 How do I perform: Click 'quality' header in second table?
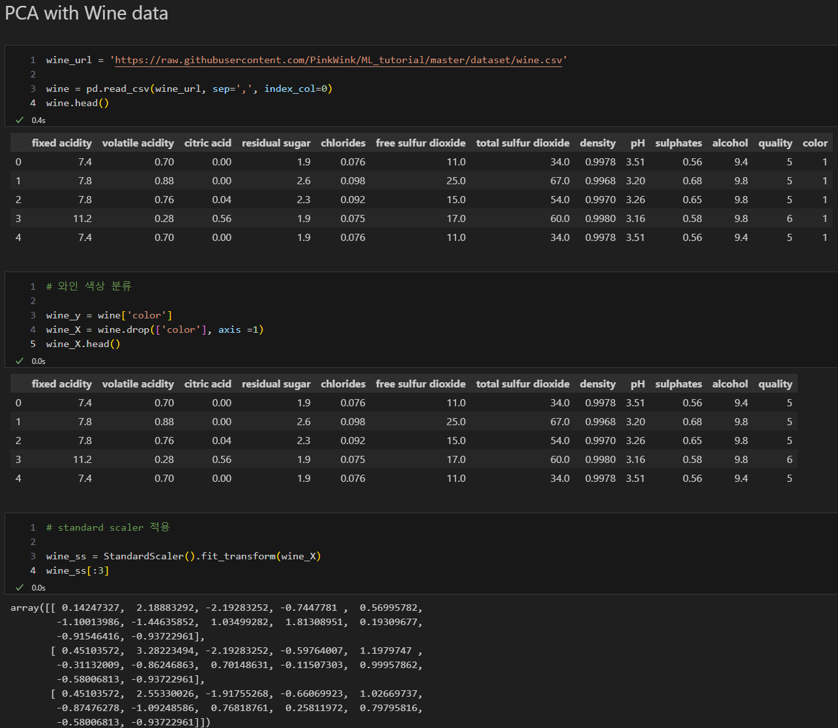coord(775,384)
